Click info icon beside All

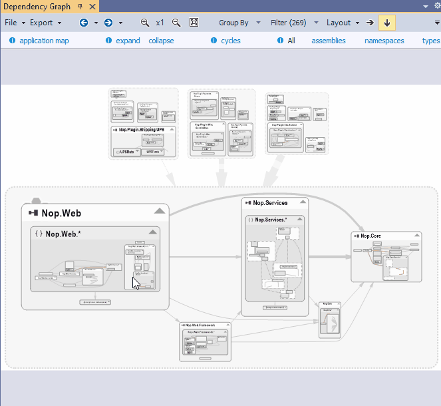click(280, 41)
